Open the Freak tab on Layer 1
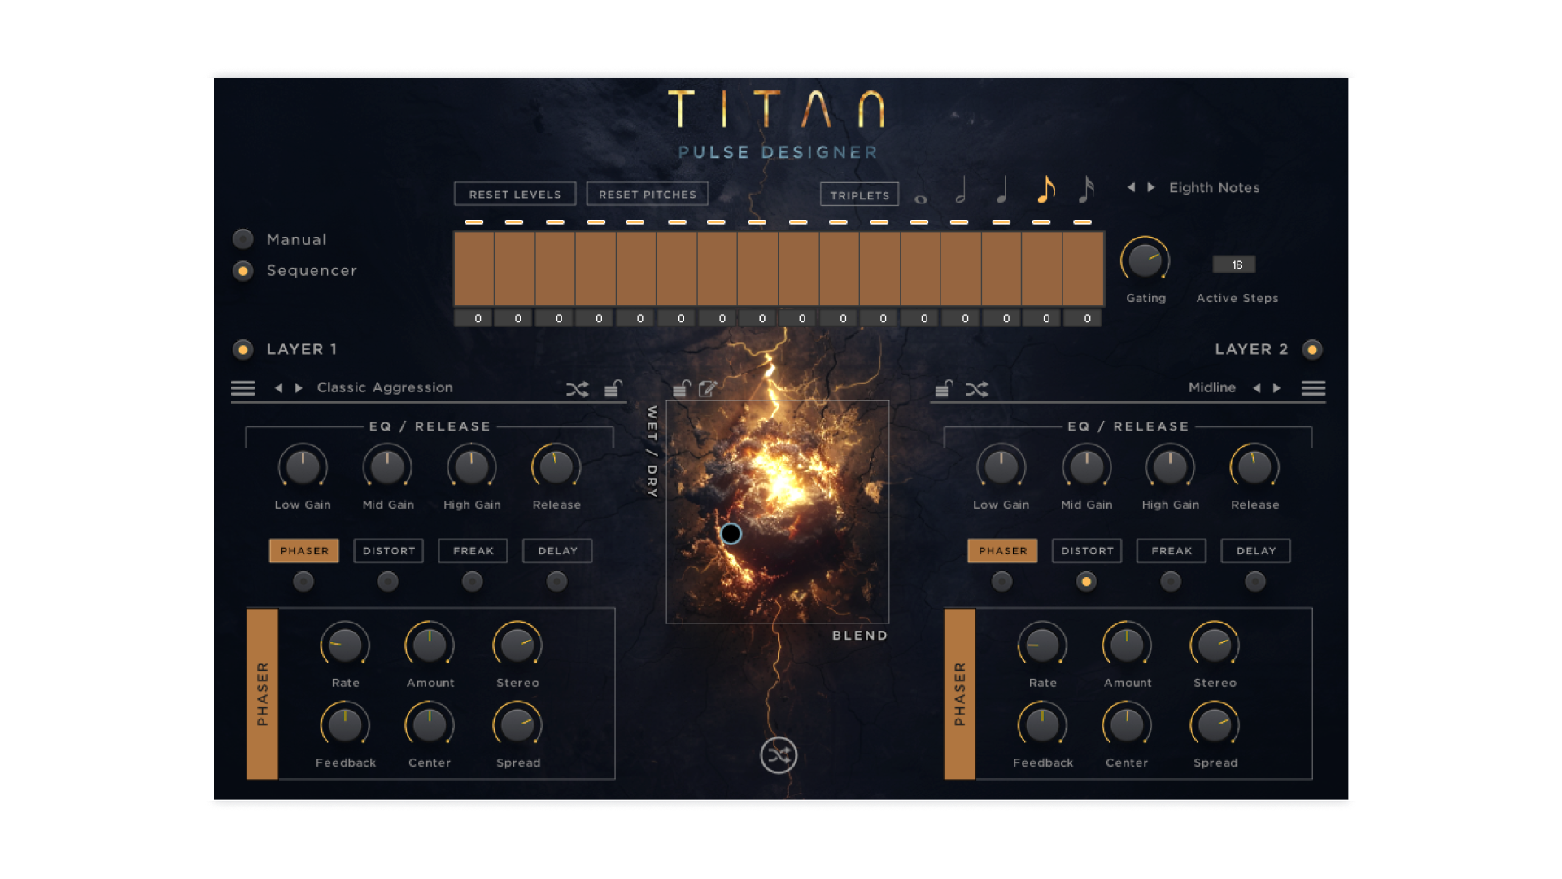 click(472, 550)
